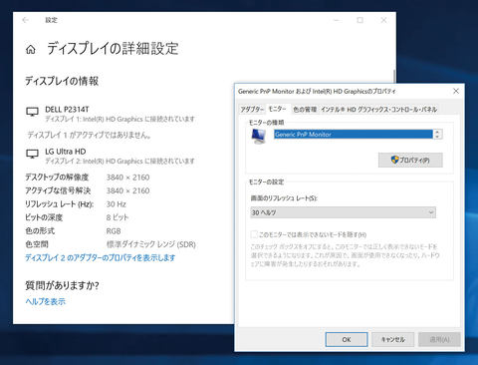Image resolution: width=478 pixels, height=365 pixels.
Task: Select the モニター tab
Action: pos(278,109)
